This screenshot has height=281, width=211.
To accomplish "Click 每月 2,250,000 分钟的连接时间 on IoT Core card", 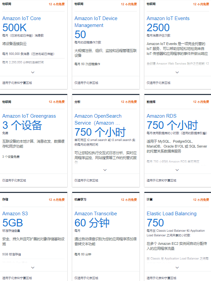I will (x=23, y=62).
